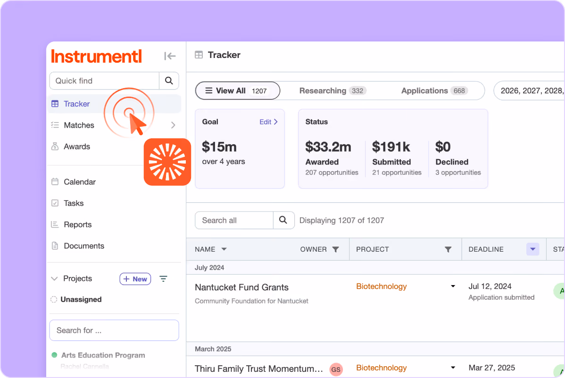Open Nantucket Fund Grants opportunity

point(242,288)
